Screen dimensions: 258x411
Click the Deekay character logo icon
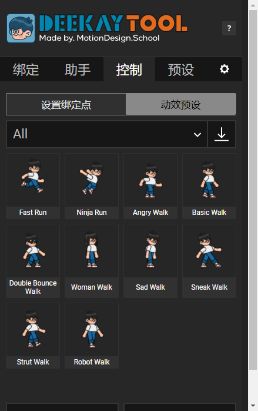[21, 28]
